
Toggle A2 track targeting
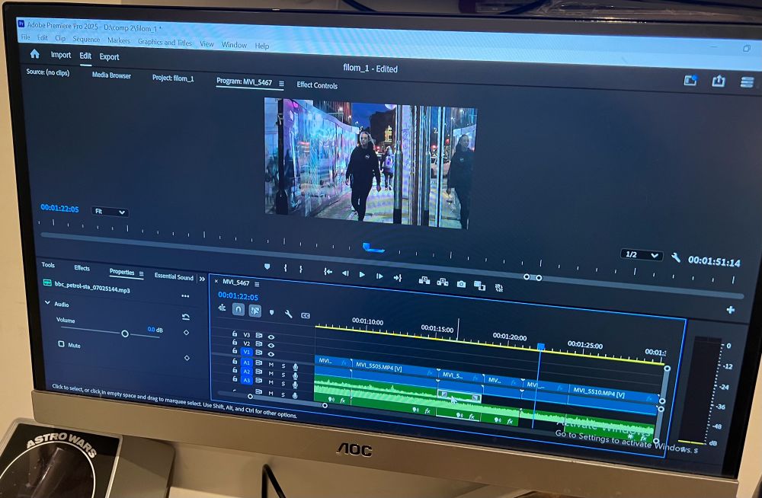246,372
